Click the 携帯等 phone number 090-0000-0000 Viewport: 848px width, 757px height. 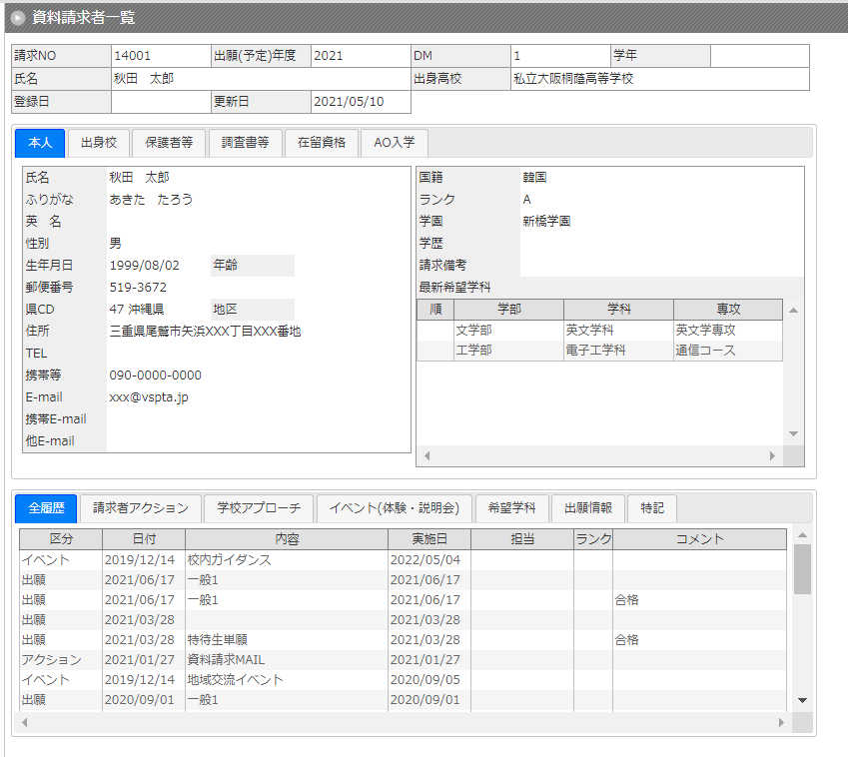(x=155, y=376)
